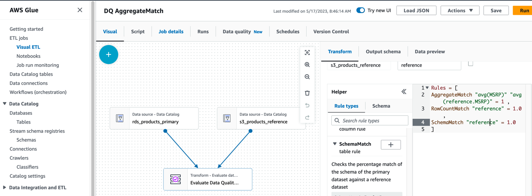Select the Schema helper tab

coord(381,106)
